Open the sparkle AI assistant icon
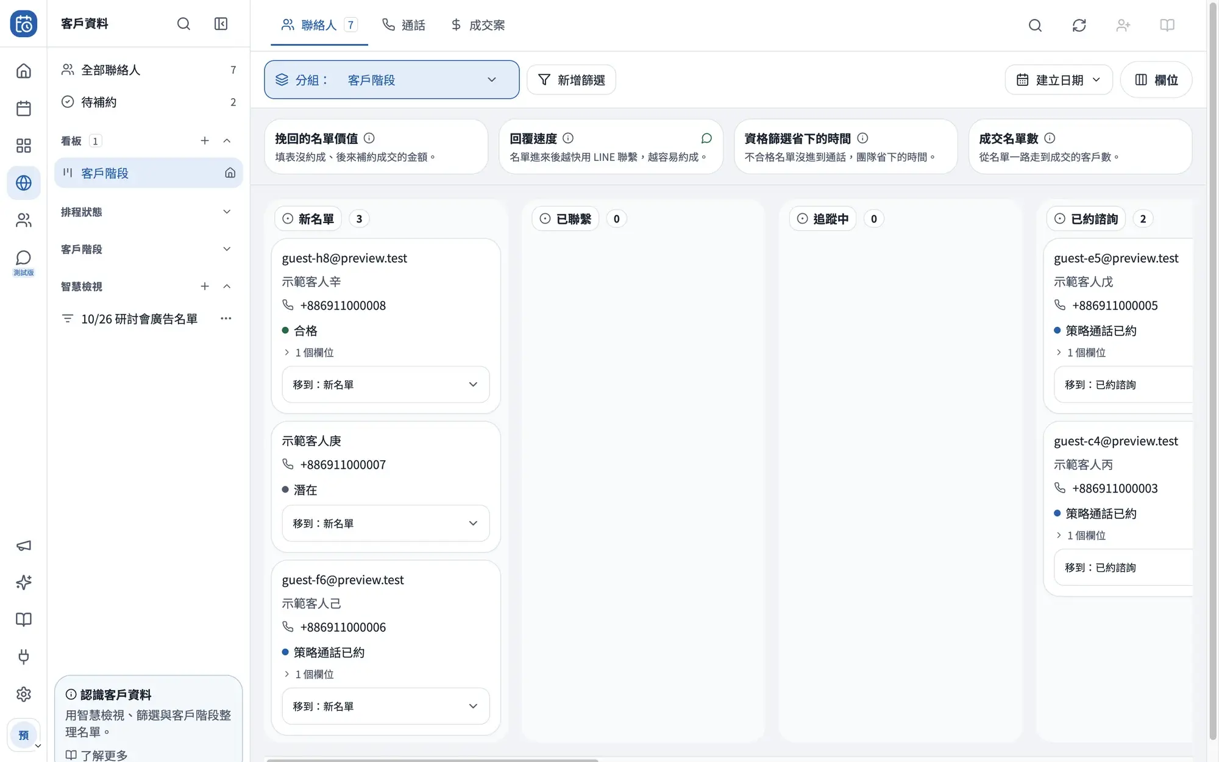Viewport: 1219px width, 762px height. click(x=23, y=582)
